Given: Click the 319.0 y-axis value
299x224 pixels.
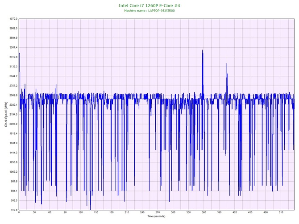Looking at the screenshot, I should coord(14,210).
